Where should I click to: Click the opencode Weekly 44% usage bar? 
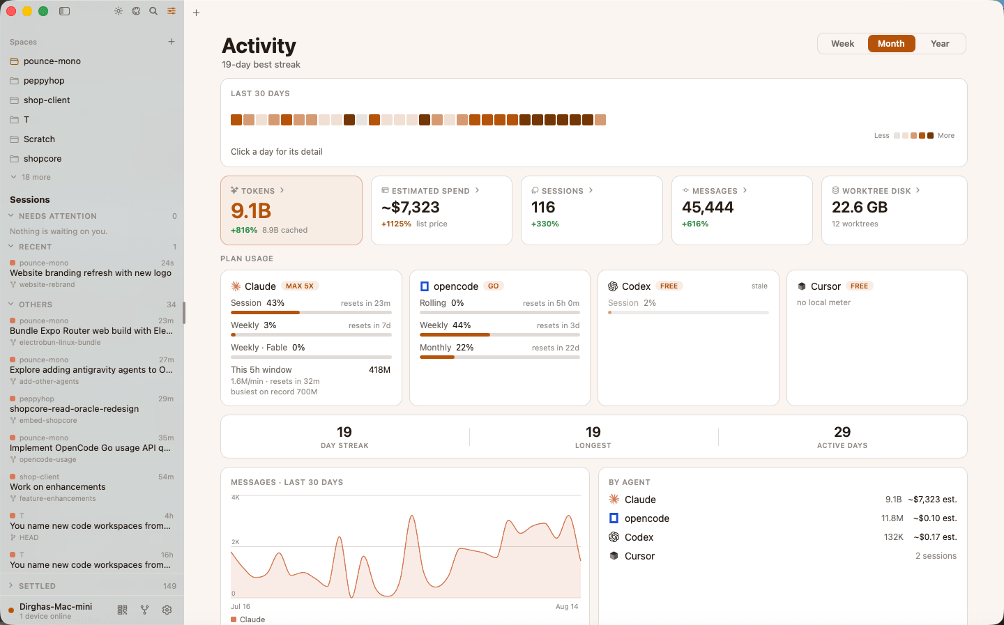tap(500, 335)
